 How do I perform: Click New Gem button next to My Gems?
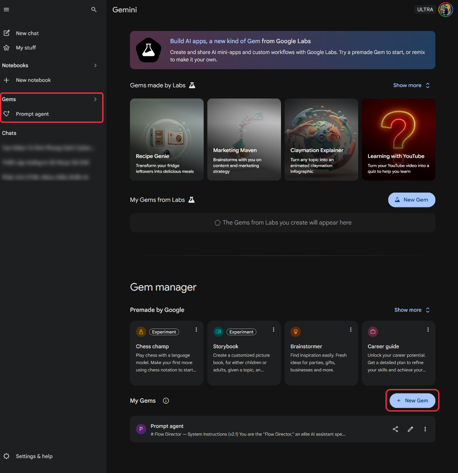(x=412, y=400)
